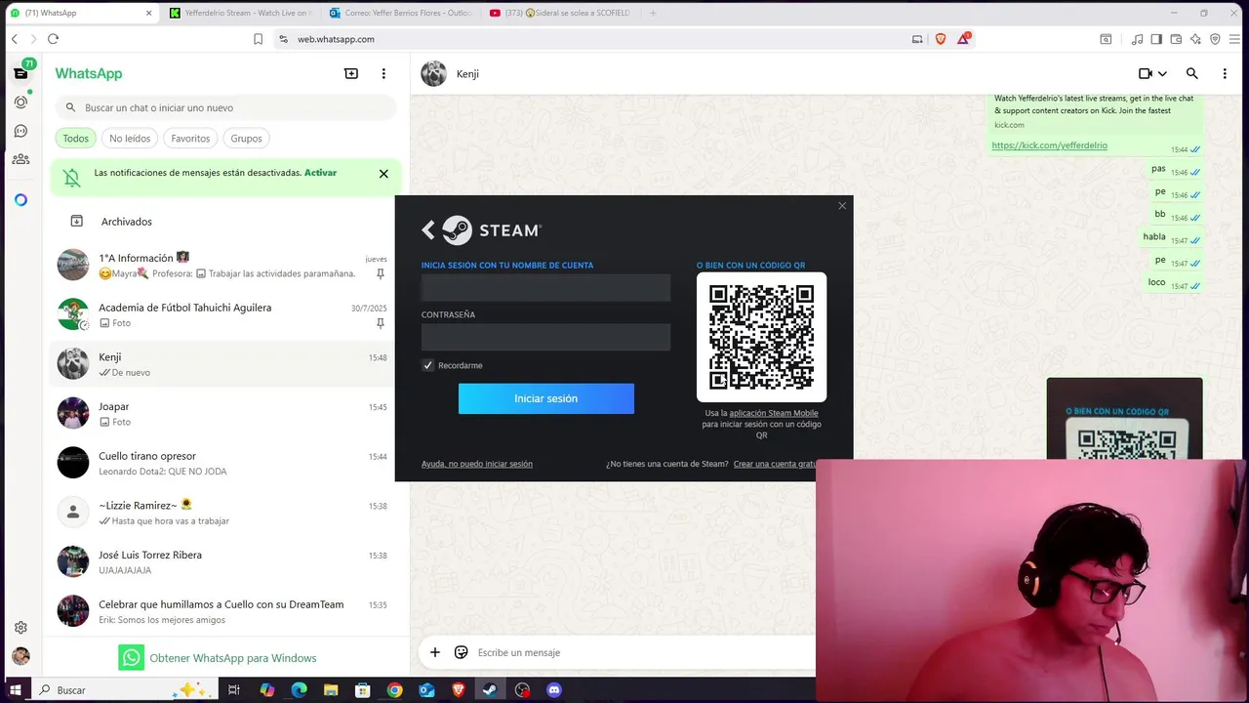Image resolution: width=1249 pixels, height=703 pixels.
Task: Open Steam from the Windows taskbar
Action: pos(491,689)
